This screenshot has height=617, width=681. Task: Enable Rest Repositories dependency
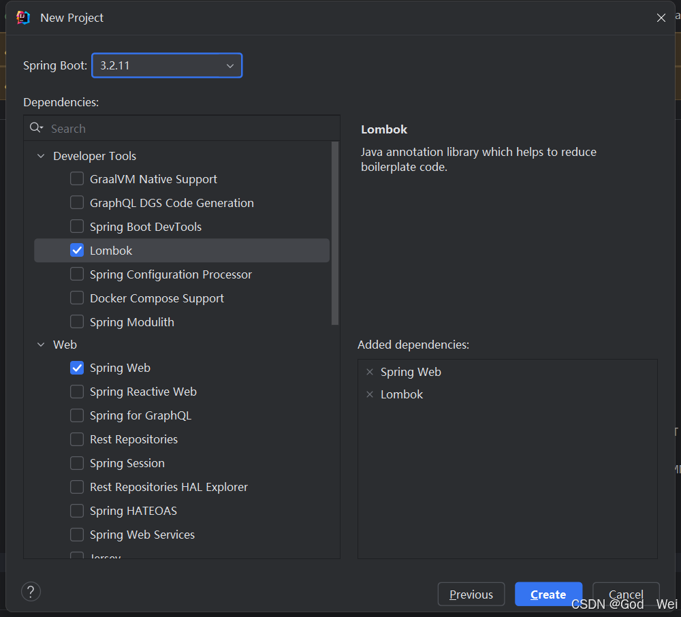(x=77, y=439)
